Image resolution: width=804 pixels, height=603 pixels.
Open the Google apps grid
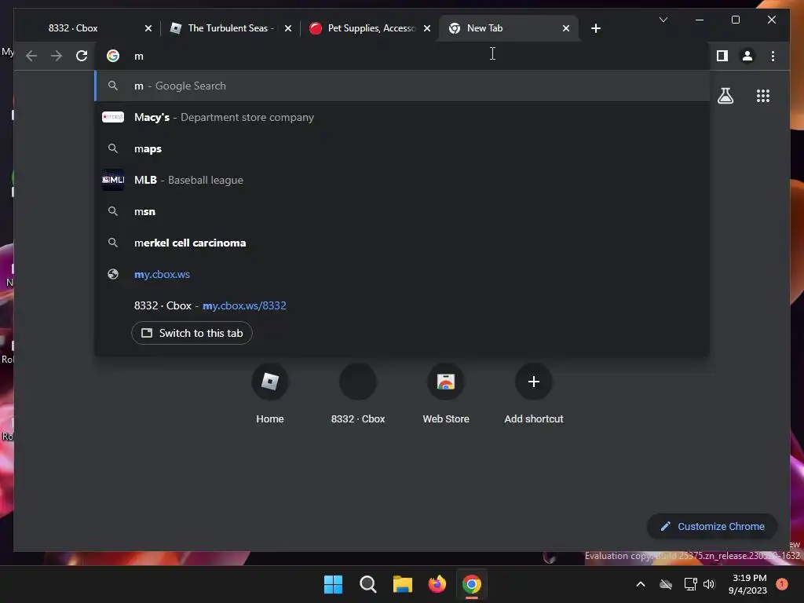(763, 96)
